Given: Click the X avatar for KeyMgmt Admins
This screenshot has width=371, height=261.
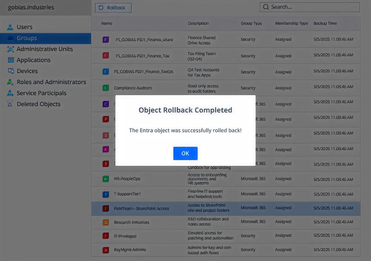Looking at the screenshot, I should point(106,250).
